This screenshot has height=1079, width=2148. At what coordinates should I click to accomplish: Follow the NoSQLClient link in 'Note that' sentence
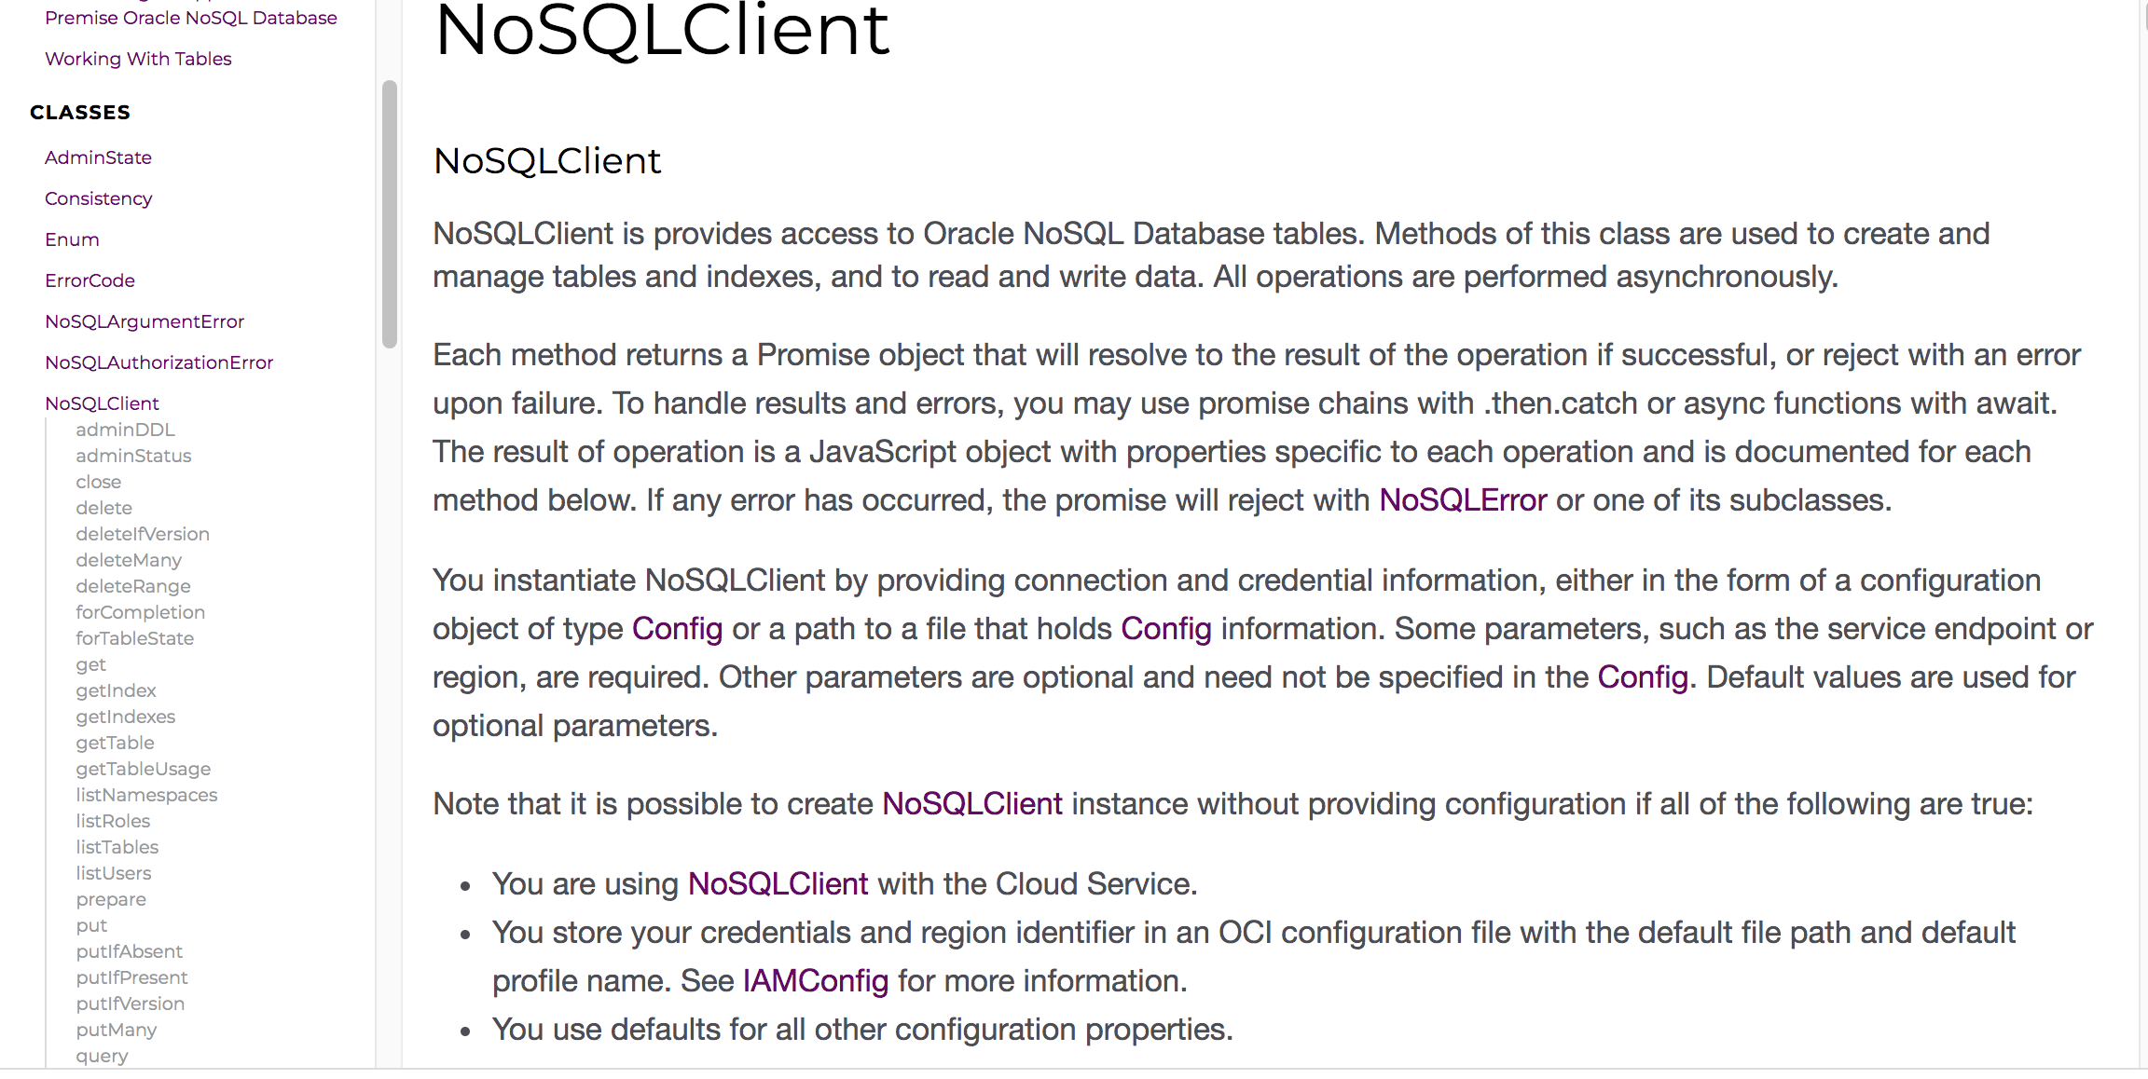point(971,804)
